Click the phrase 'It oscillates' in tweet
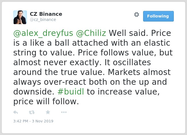 click(x=128, y=62)
